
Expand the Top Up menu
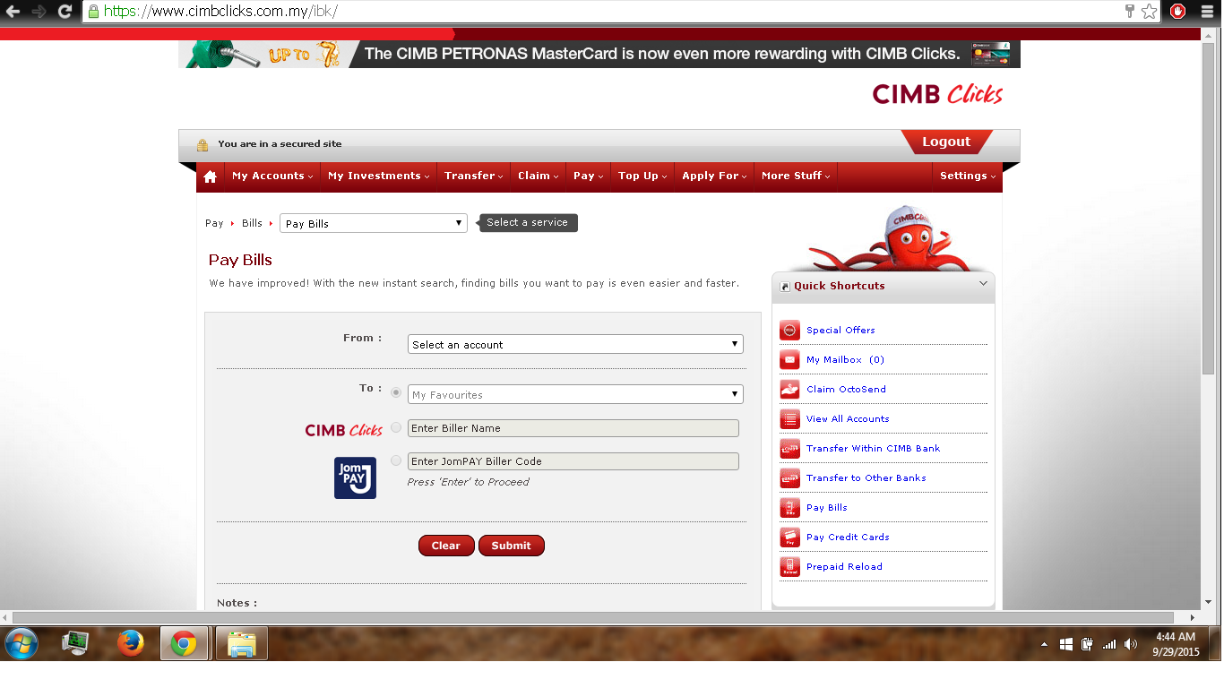pyautogui.click(x=642, y=176)
